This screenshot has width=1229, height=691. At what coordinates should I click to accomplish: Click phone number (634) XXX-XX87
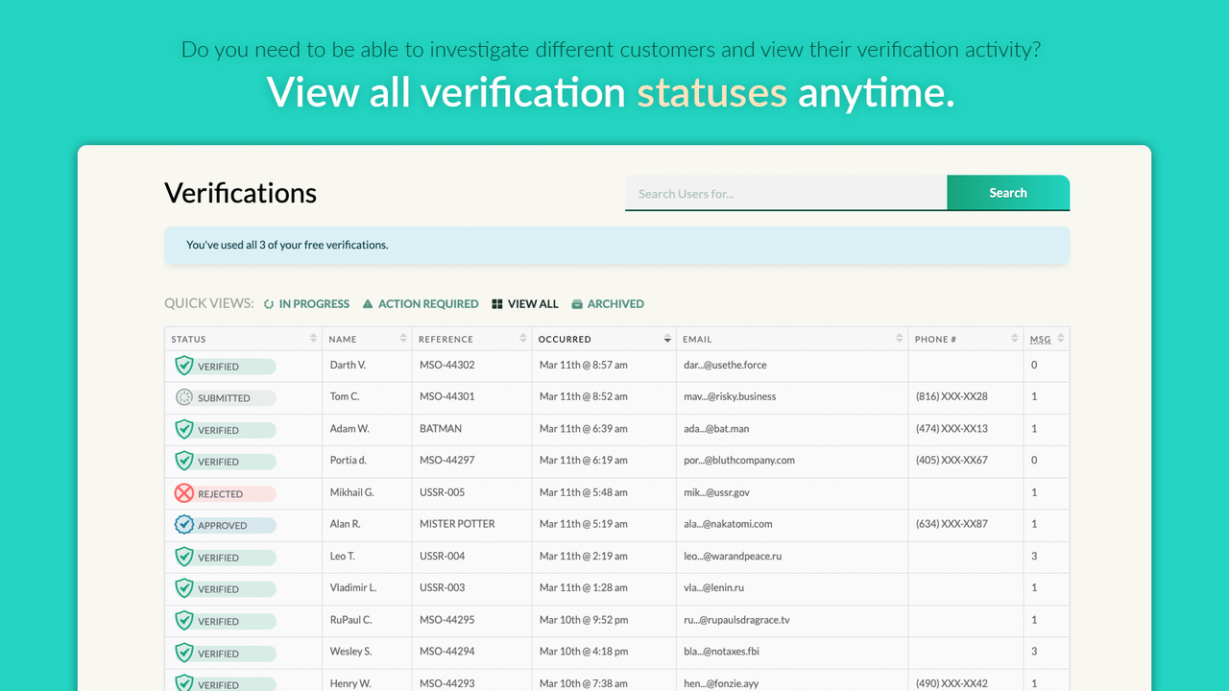[952, 524]
